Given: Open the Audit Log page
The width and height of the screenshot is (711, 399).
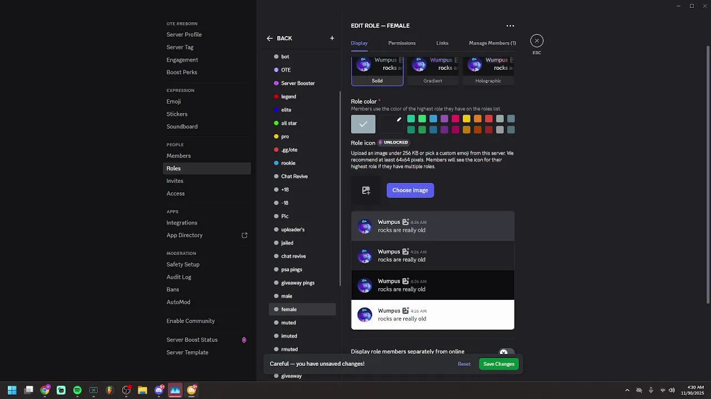Looking at the screenshot, I should [179, 277].
